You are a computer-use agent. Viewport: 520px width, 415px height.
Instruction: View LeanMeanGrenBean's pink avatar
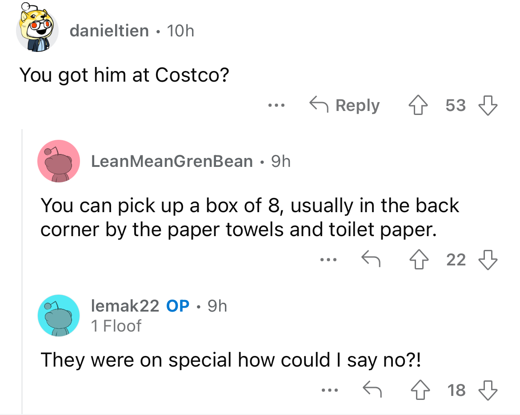pos(59,161)
